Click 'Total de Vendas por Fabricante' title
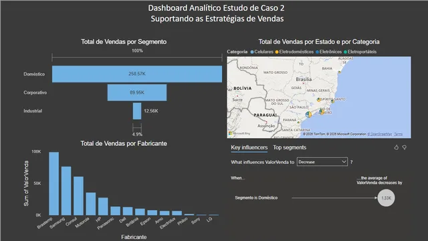This screenshot has height=241, width=428. coord(124,144)
